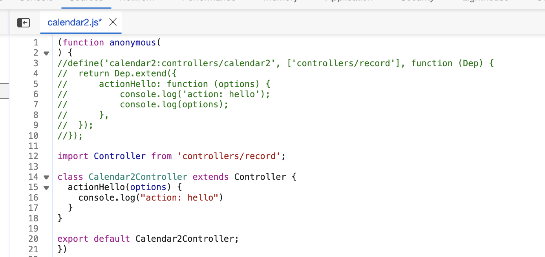The width and height of the screenshot is (545, 257).
Task: Collapse the Calendar2Controller class at line 14
Action: tap(46, 177)
